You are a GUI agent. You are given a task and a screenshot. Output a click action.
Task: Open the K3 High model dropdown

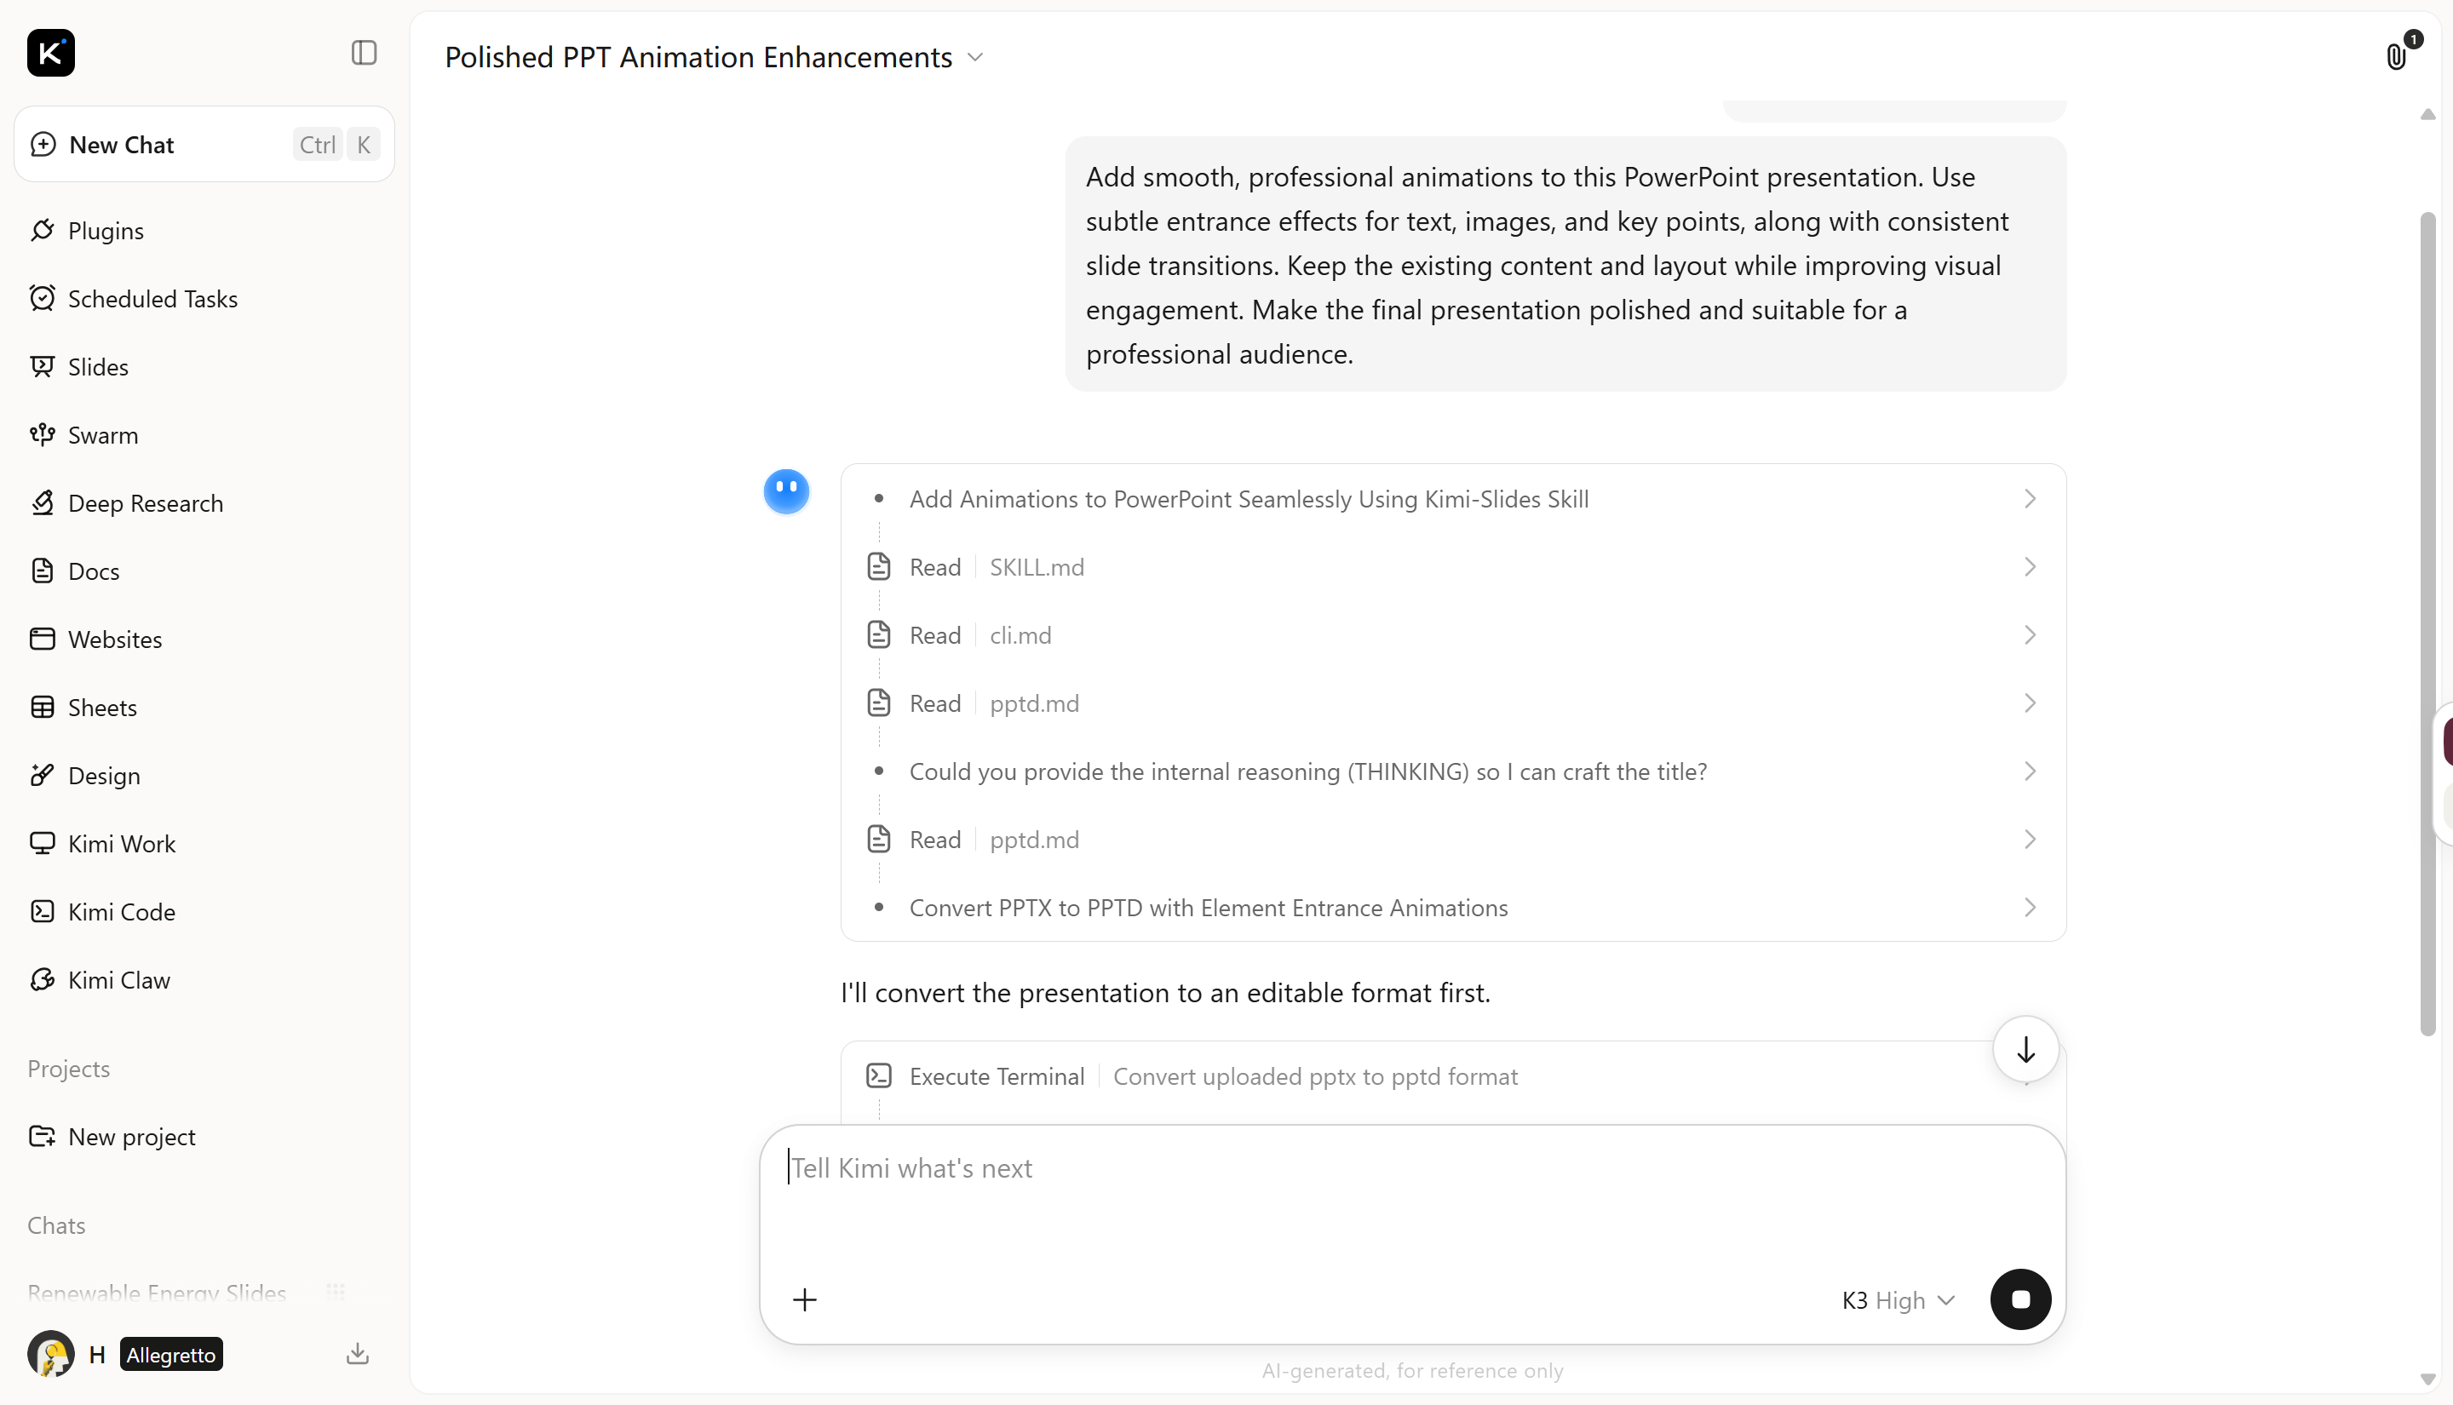pyautogui.click(x=1899, y=1299)
